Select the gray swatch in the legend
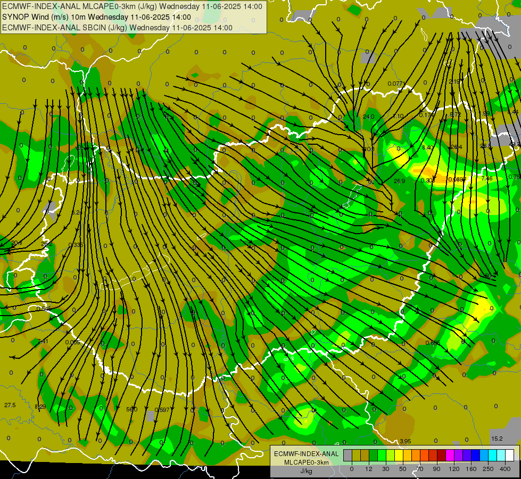 point(348,455)
